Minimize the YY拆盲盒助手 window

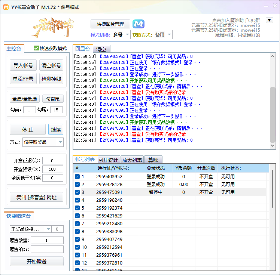click(266, 6)
